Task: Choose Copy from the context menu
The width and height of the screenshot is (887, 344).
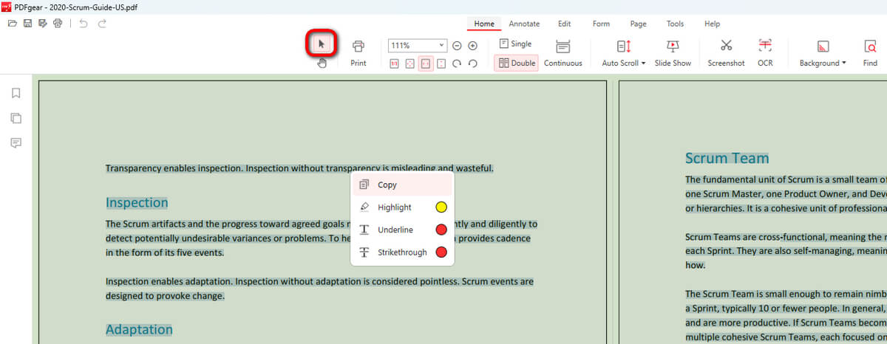Action: tap(402, 185)
